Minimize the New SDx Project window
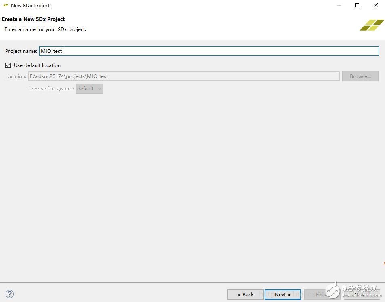The width and height of the screenshot is (385, 302). tap(338, 5)
